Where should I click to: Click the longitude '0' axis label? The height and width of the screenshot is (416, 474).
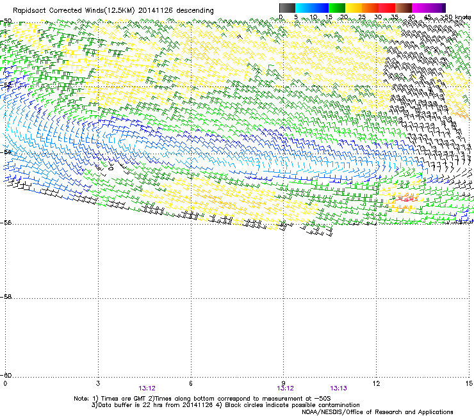(5, 383)
